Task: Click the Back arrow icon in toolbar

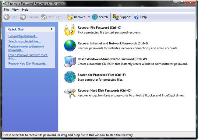Action: [x=7, y=17]
